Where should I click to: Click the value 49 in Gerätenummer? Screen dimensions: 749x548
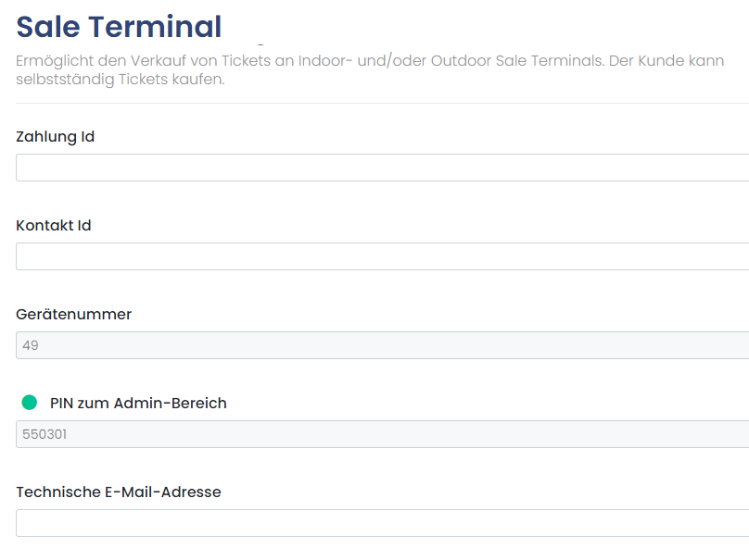(x=30, y=345)
